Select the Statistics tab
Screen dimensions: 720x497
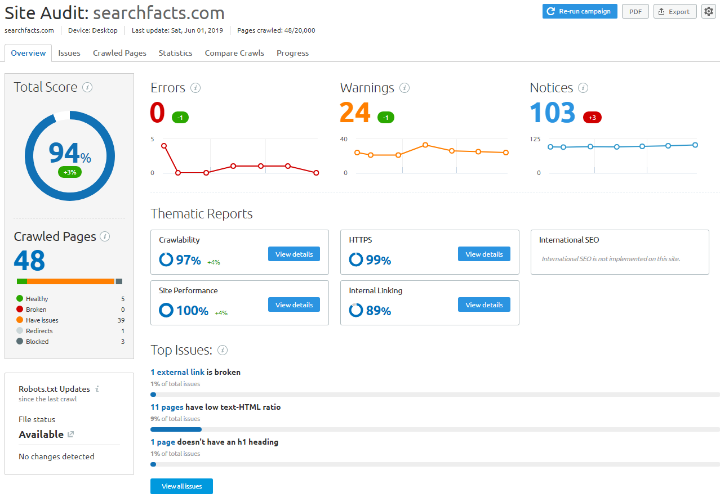pos(175,53)
